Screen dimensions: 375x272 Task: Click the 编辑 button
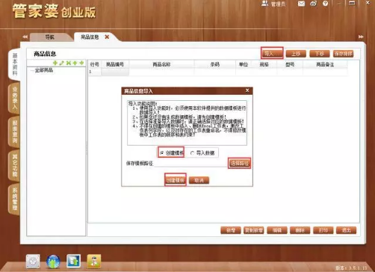(277, 230)
